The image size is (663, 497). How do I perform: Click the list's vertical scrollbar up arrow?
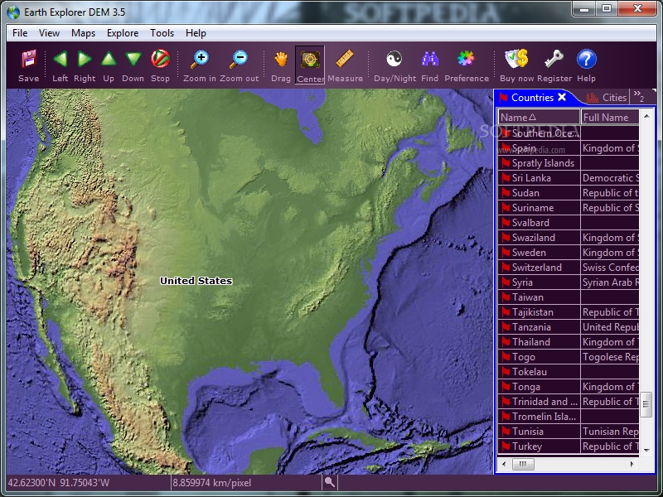coord(646,115)
